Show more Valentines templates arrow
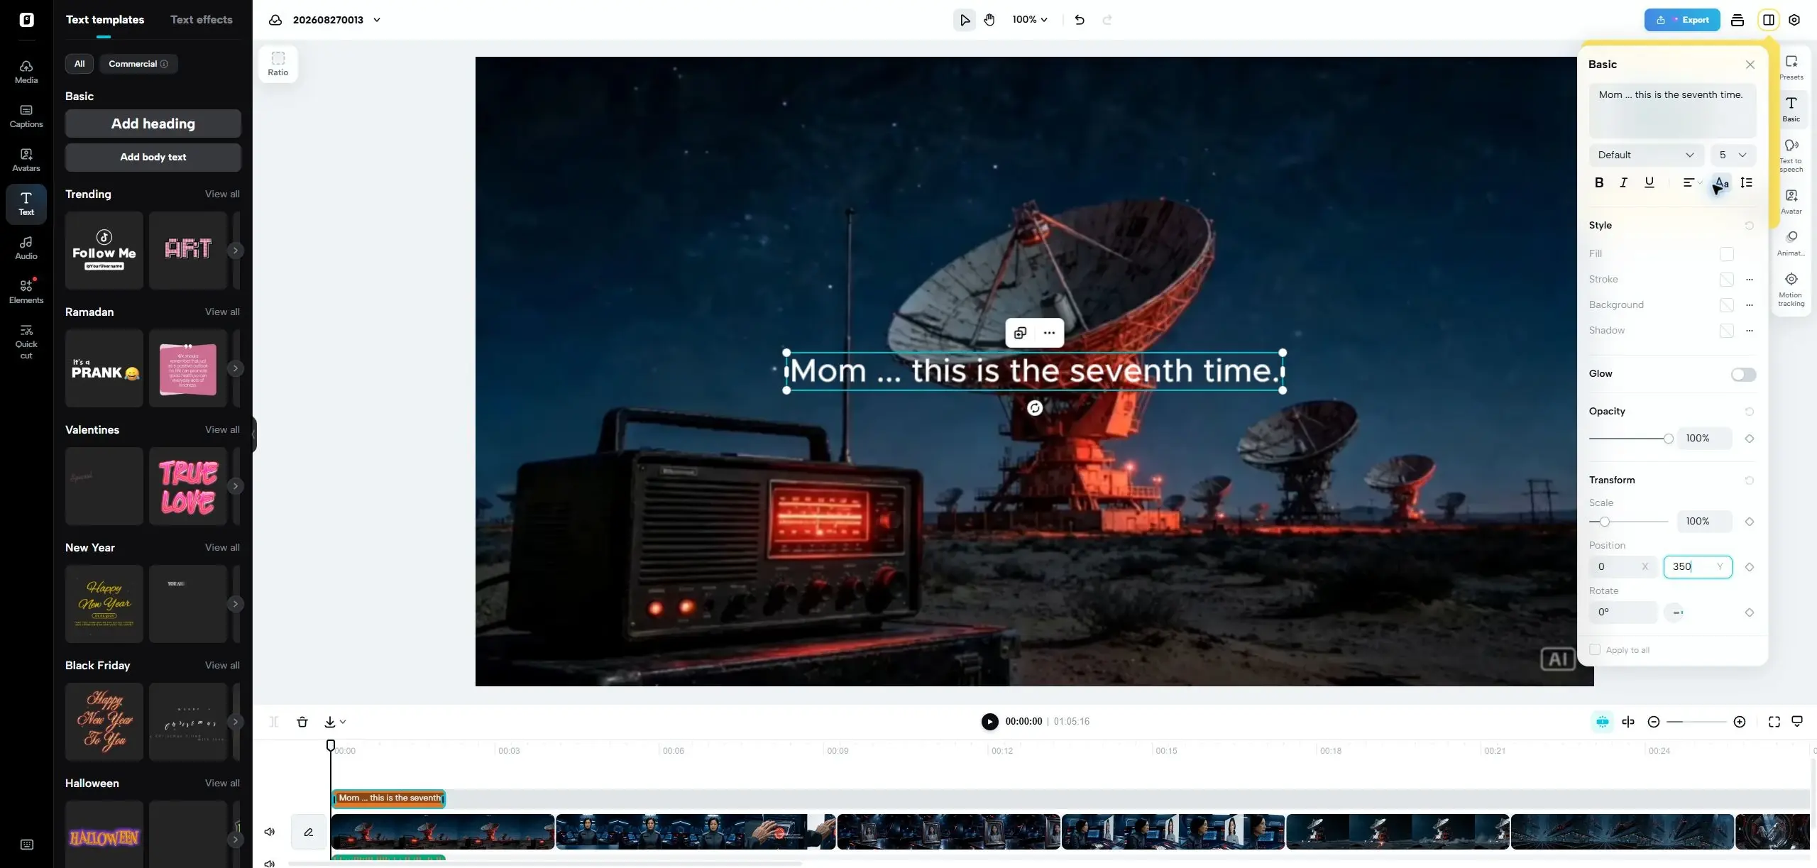This screenshot has height=868, width=1817. pyautogui.click(x=236, y=486)
